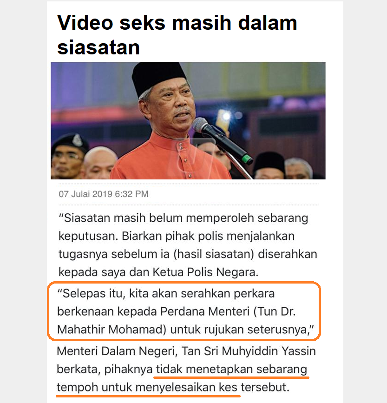Click the name "Tun Dr. Mahathir Mohamad"
Screen dimensions: 387x403
pos(176,321)
